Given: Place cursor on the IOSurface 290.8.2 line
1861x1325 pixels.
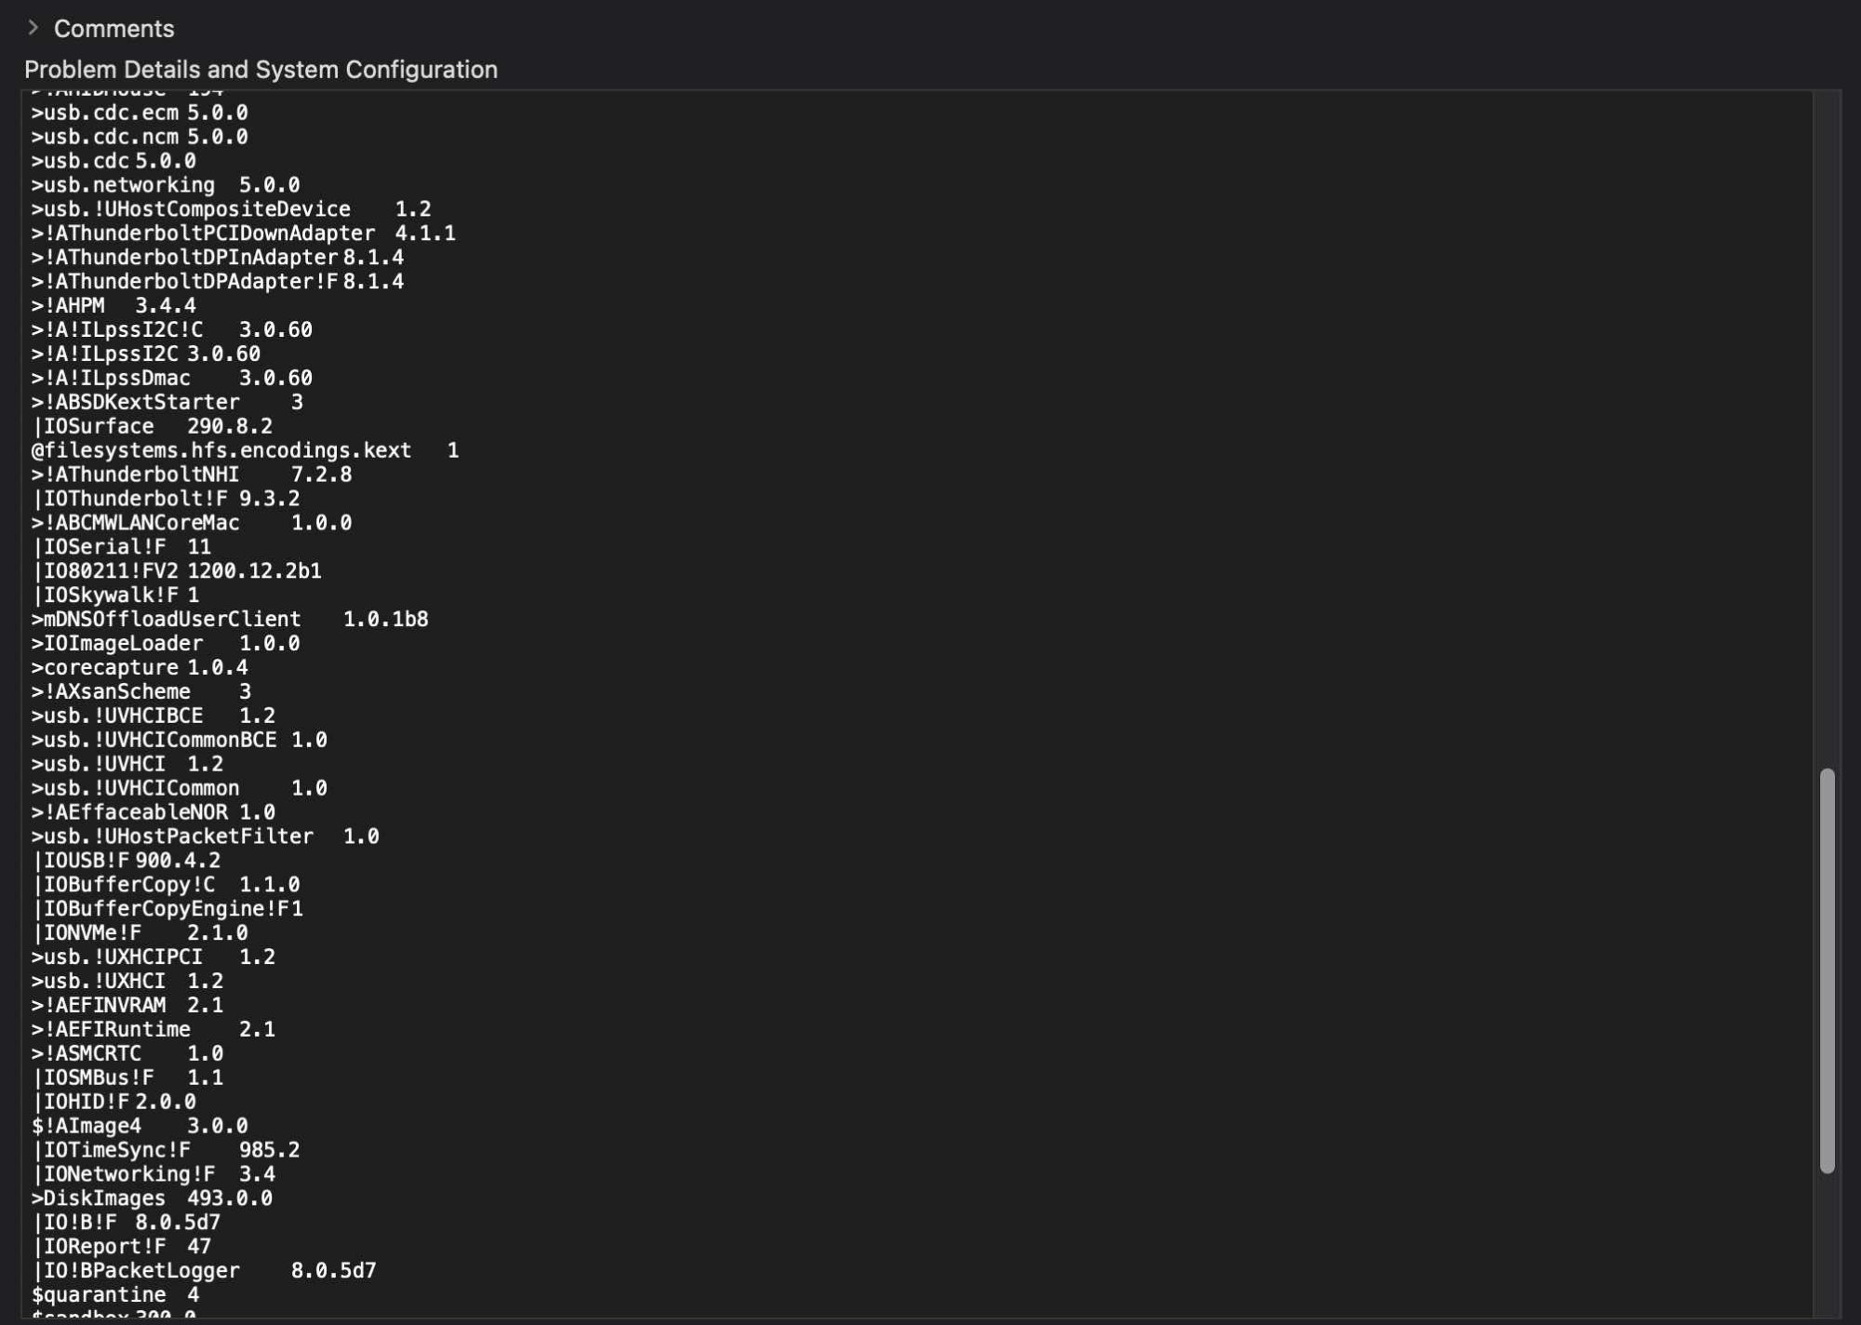Looking at the screenshot, I should pos(152,426).
